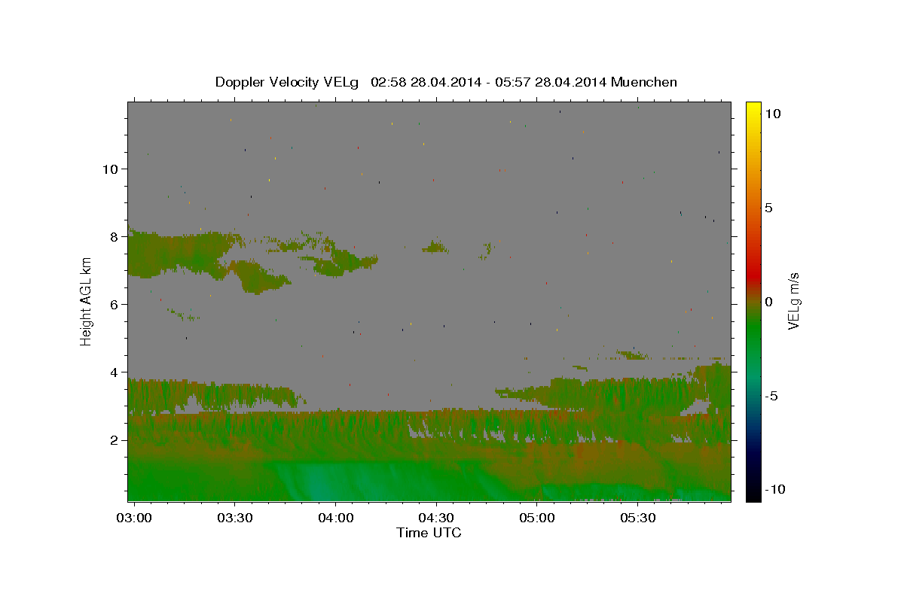The height and width of the screenshot is (602, 904).
Task: Click the '04:30' time axis label
Action: click(x=435, y=518)
